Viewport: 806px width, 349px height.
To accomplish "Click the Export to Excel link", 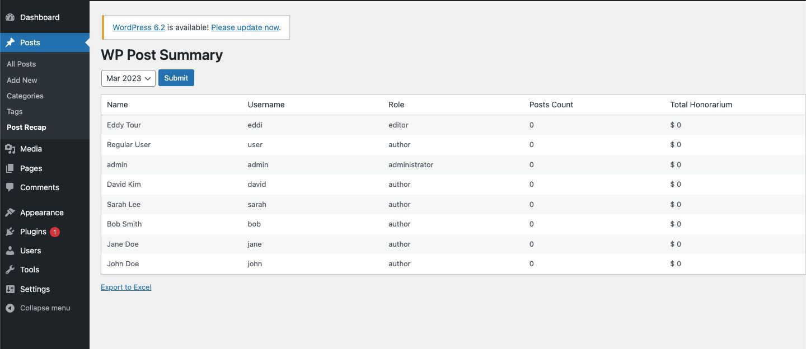I will [x=126, y=287].
